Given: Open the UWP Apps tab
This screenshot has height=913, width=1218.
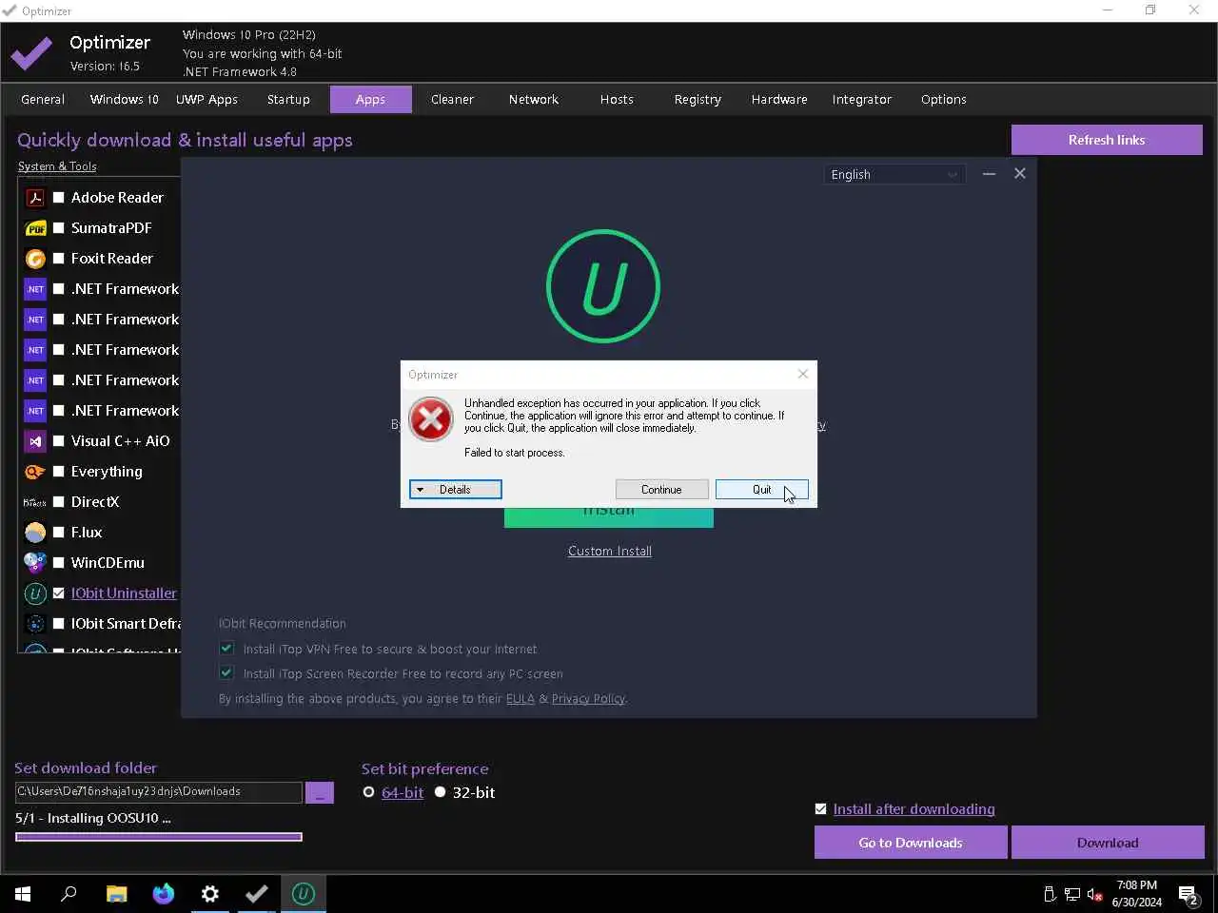Looking at the screenshot, I should [206, 100].
